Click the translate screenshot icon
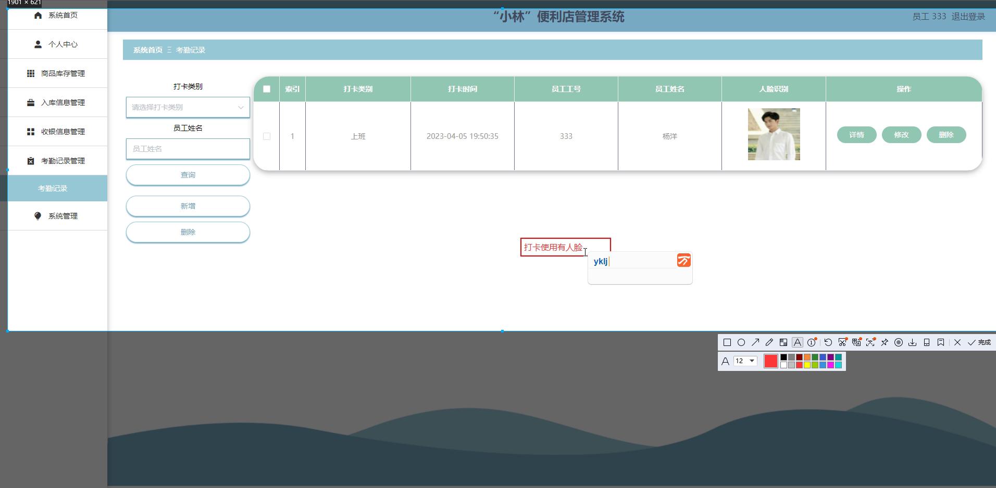996x488 pixels. tap(856, 342)
